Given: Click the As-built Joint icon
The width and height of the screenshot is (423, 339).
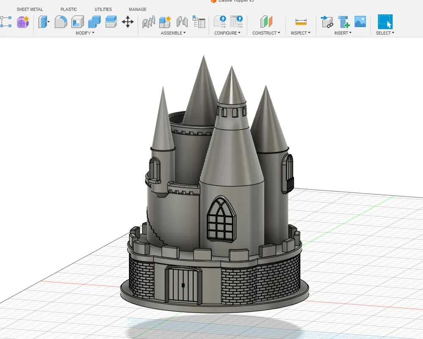Looking at the screenshot, I should point(182,22).
